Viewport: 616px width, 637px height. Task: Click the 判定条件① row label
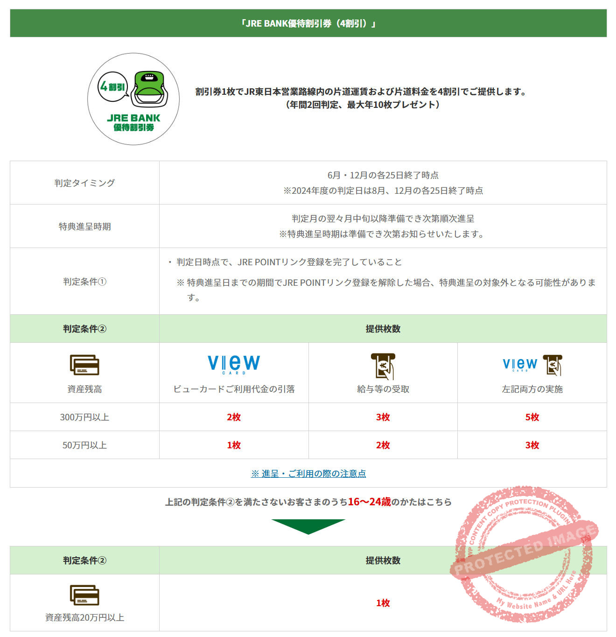pyautogui.click(x=84, y=282)
